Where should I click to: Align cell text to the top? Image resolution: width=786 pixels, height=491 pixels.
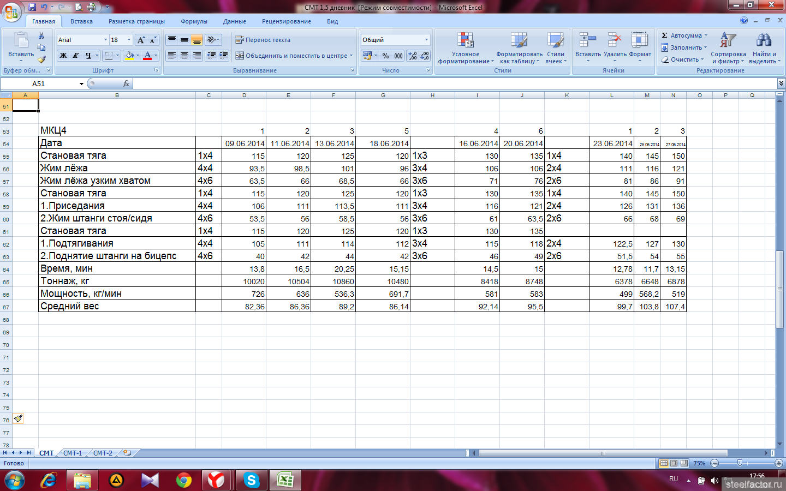pos(172,40)
